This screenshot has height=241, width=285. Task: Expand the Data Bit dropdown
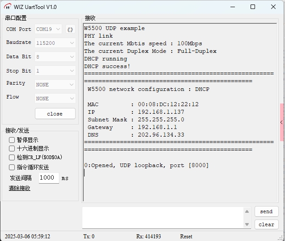point(55,57)
